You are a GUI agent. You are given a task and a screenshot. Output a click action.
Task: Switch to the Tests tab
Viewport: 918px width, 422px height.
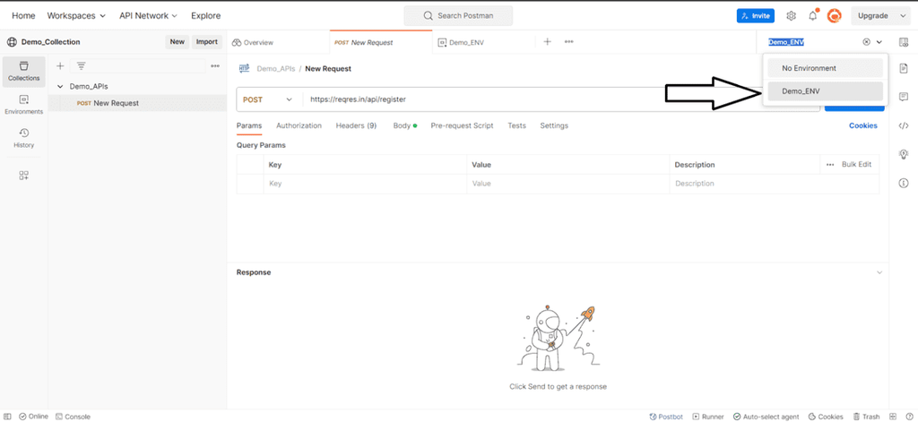tap(516, 125)
